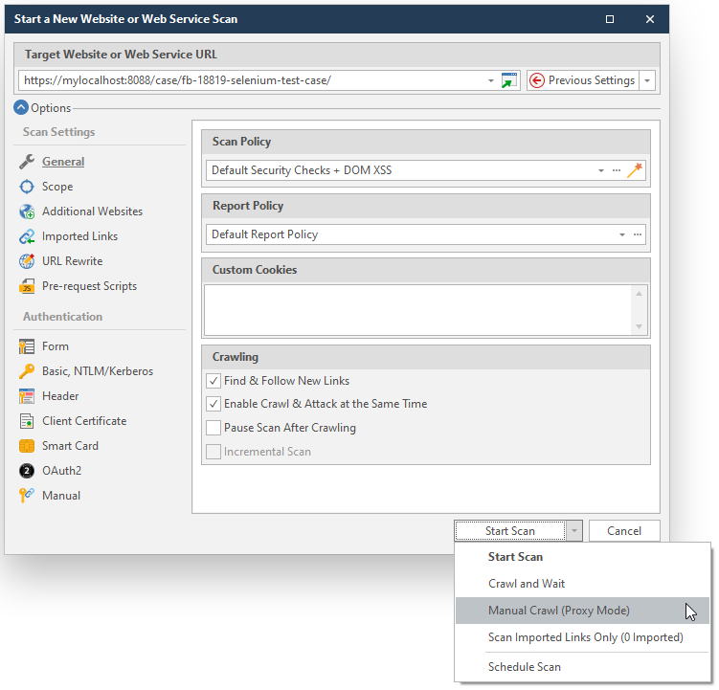The width and height of the screenshot is (719, 690).
Task: Open OAuth2 authentication settings
Action: [61, 471]
